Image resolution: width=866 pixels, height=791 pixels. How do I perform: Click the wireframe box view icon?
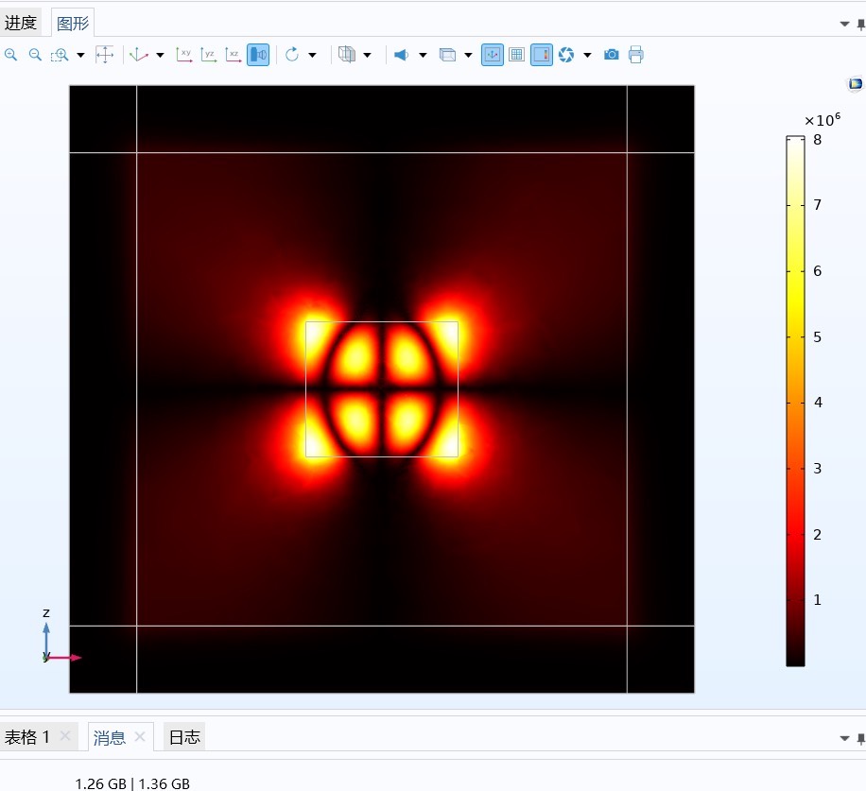[447, 55]
